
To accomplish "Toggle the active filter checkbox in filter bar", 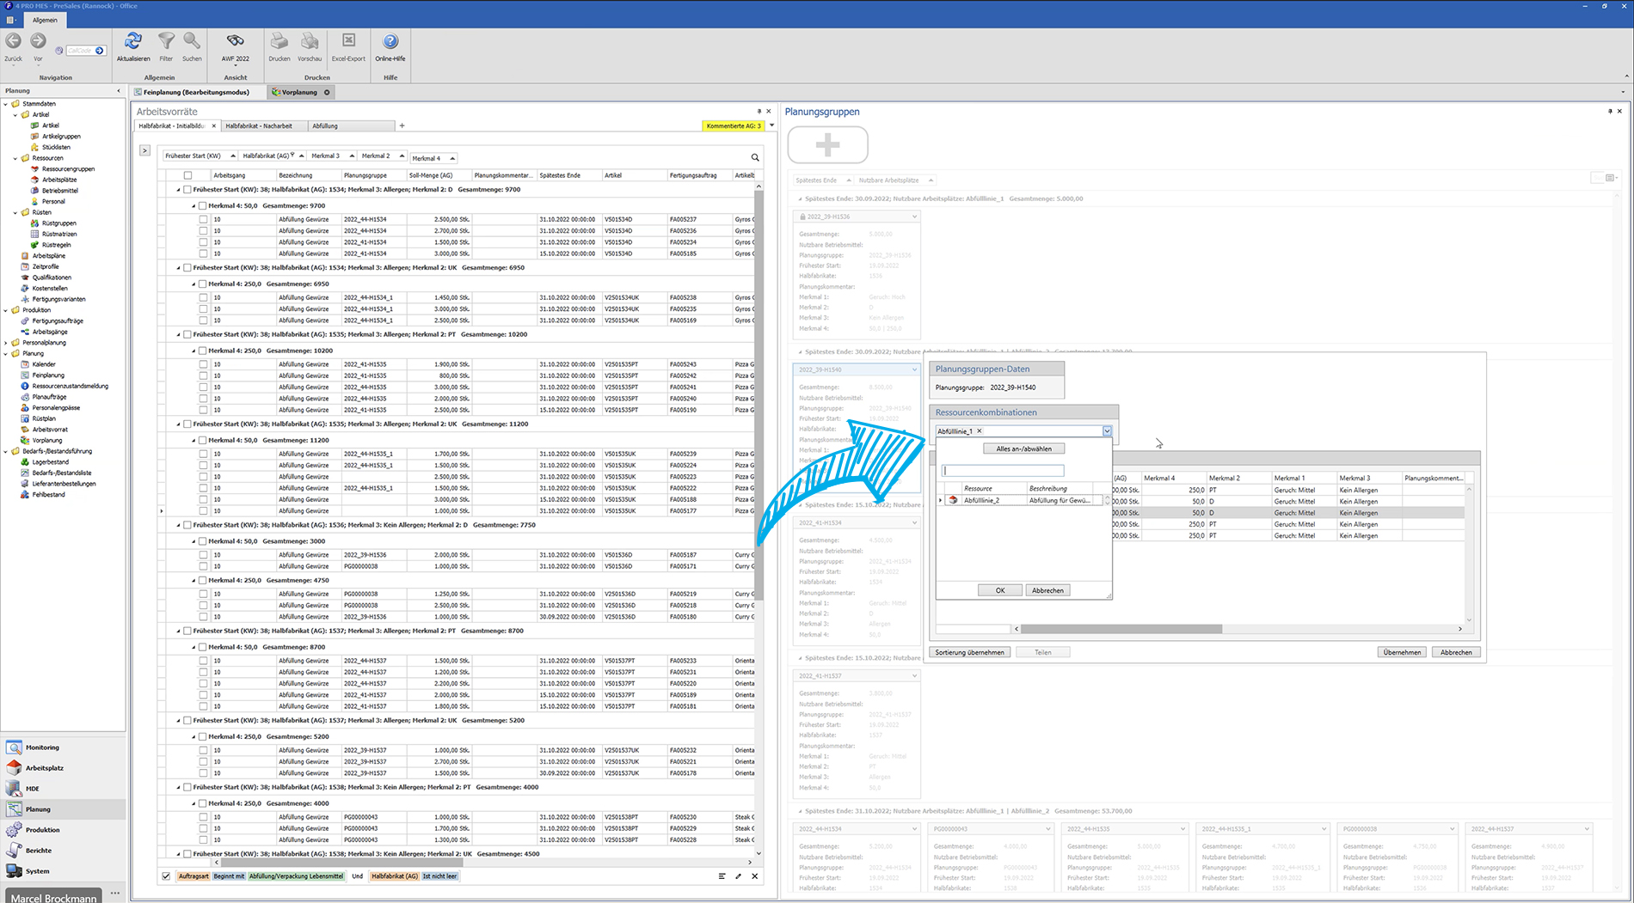I will (166, 876).
